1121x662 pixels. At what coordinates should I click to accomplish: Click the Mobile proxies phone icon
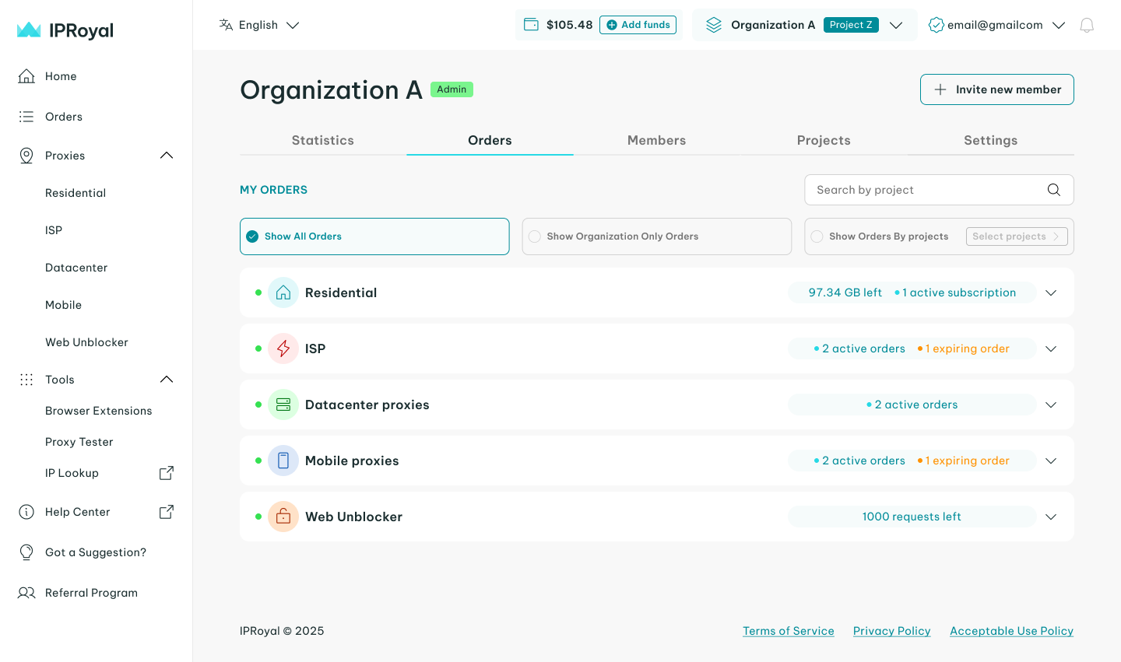283,461
